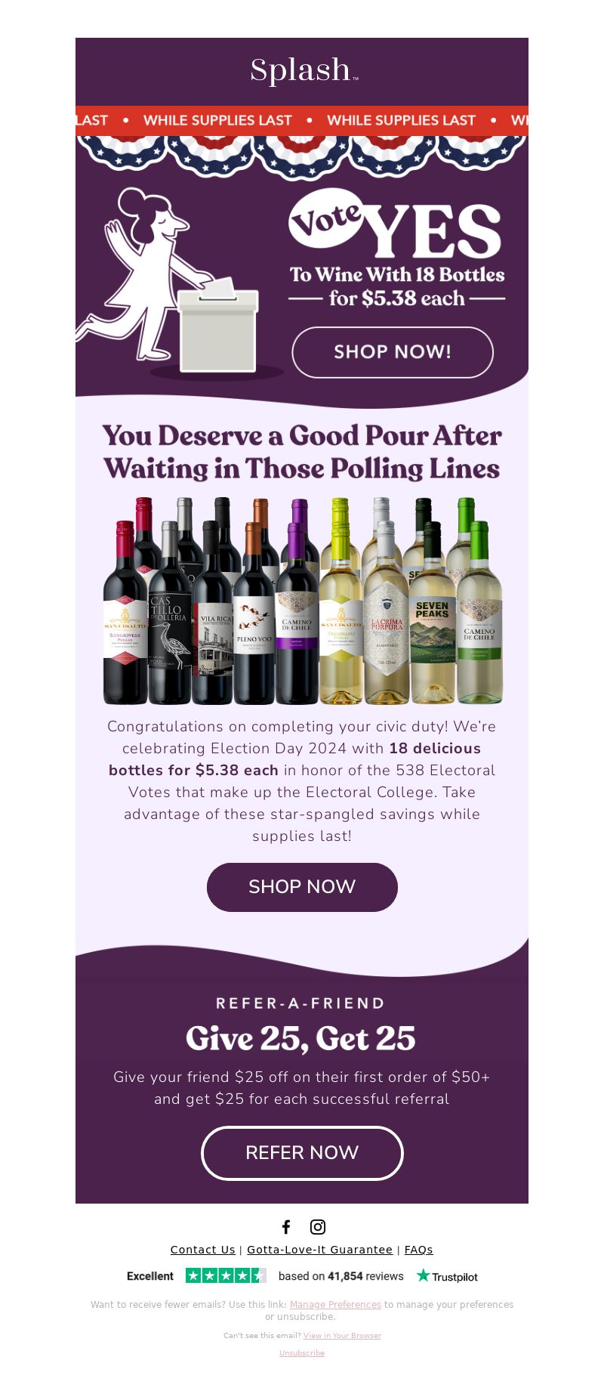This screenshot has width=604, height=1394.
Task: Click the Trustpilot star logo
Action: click(x=447, y=1276)
